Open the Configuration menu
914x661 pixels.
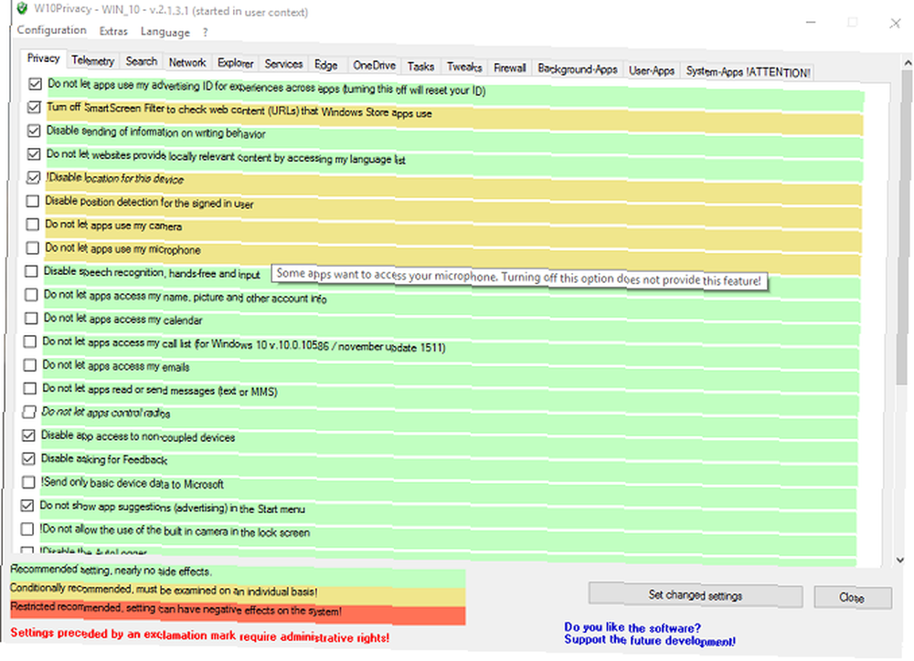[51, 30]
